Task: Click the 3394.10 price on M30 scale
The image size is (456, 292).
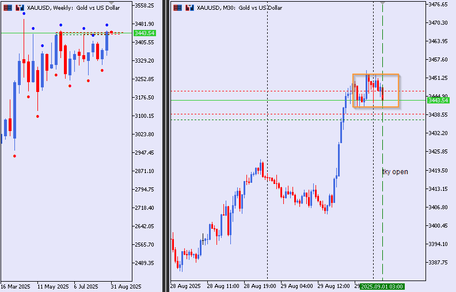Action: (438, 244)
